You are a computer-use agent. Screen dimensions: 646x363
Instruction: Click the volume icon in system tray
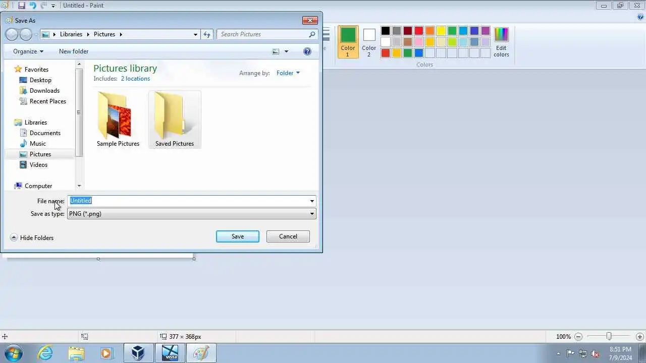[595, 353]
